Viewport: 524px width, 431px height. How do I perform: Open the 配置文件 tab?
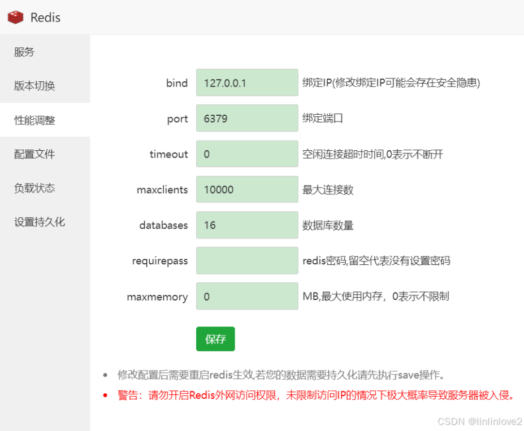(45, 154)
